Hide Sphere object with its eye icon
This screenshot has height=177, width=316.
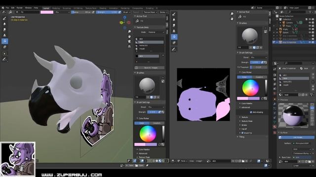310,32
